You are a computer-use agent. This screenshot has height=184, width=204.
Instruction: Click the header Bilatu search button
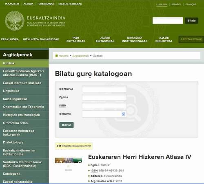pyautogui.click(x=191, y=20)
